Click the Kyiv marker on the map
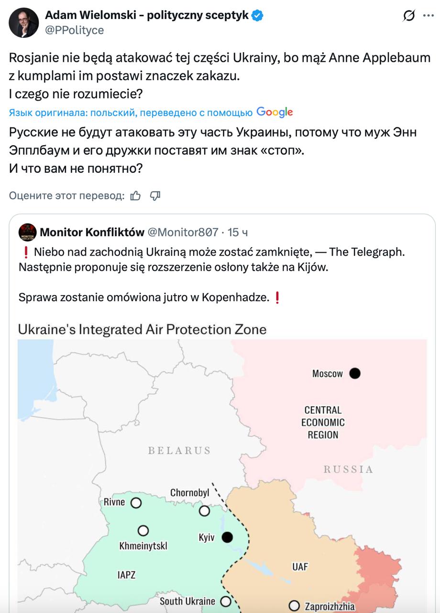 pyautogui.click(x=227, y=537)
